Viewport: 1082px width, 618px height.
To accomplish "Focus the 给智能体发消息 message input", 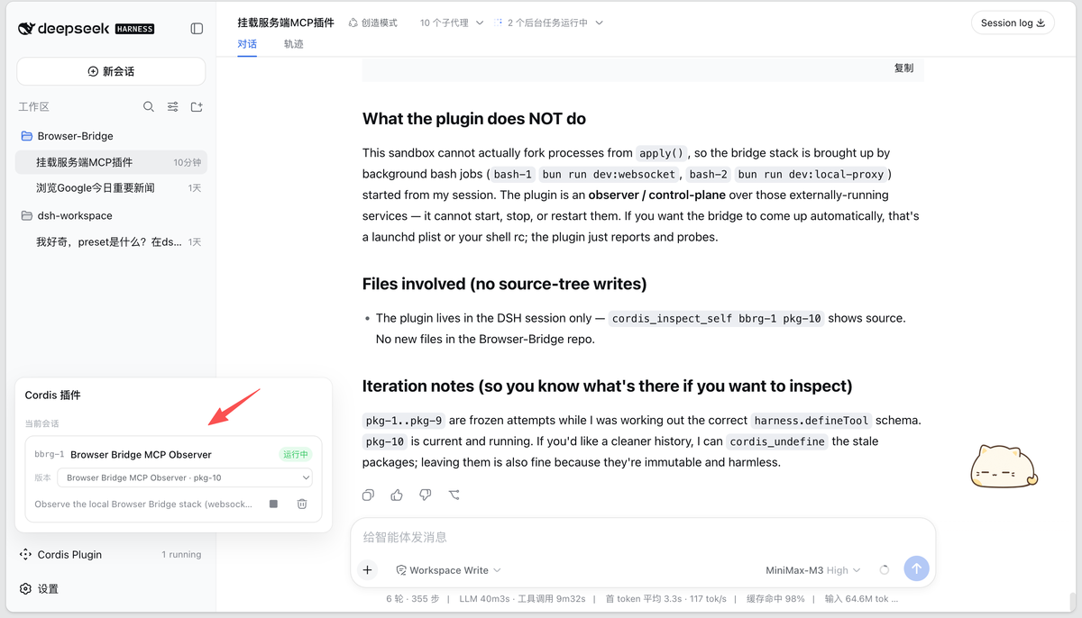I will point(642,537).
